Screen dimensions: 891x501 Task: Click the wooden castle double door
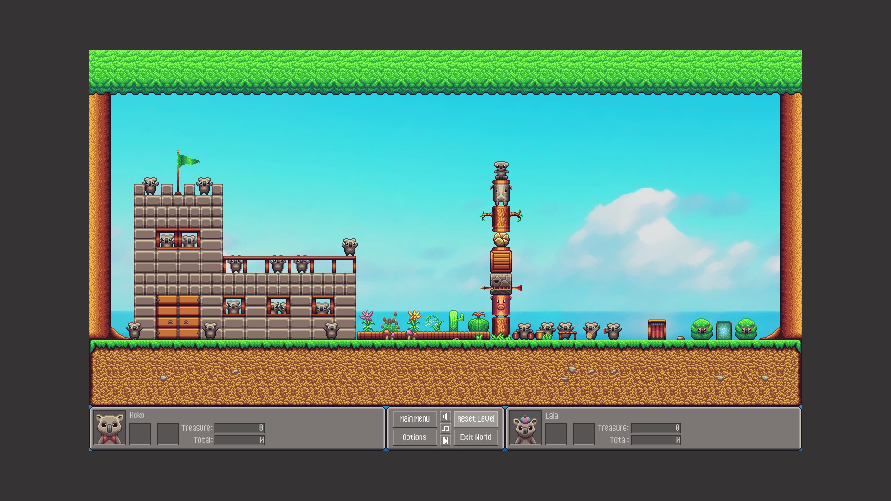click(178, 316)
